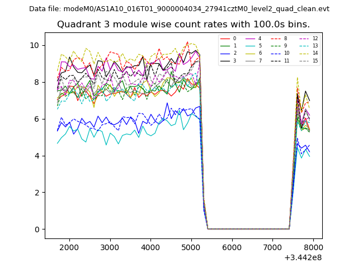Click the x-axis offset label +3.442e8
This screenshot has width=358, height=268.
(x=303, y=257)
